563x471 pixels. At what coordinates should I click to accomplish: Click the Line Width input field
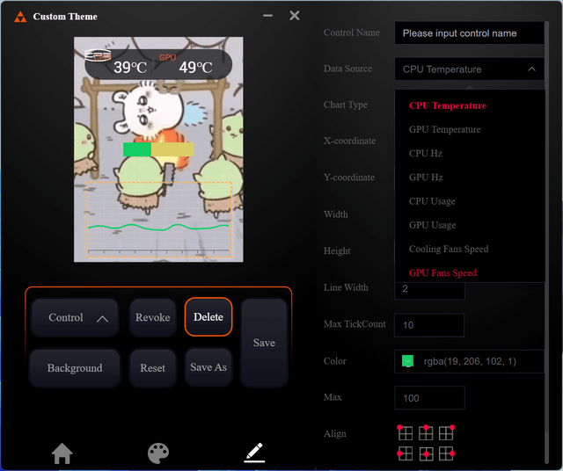429,290
